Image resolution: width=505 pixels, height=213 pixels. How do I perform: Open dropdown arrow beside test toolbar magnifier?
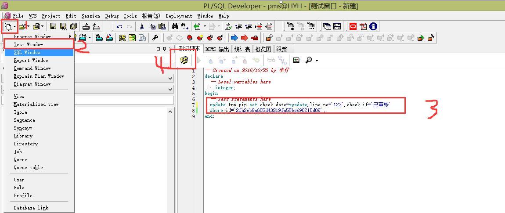click(x=317, y=61)
